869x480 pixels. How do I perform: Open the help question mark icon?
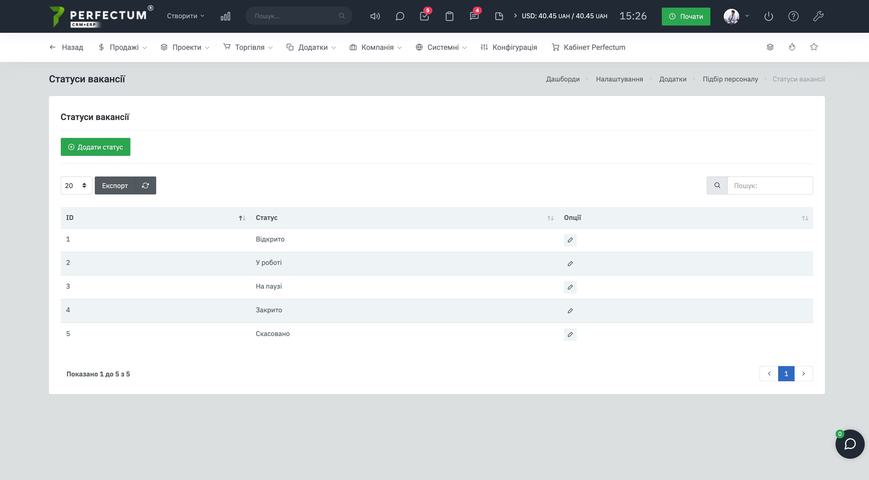(x=793, y=16)
